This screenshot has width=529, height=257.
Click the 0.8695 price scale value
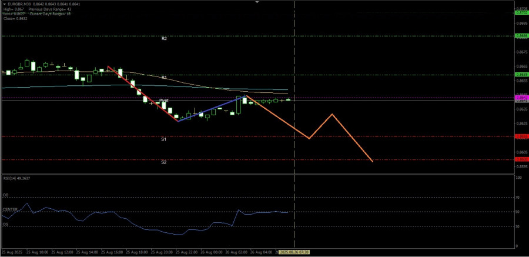[521, 24]
